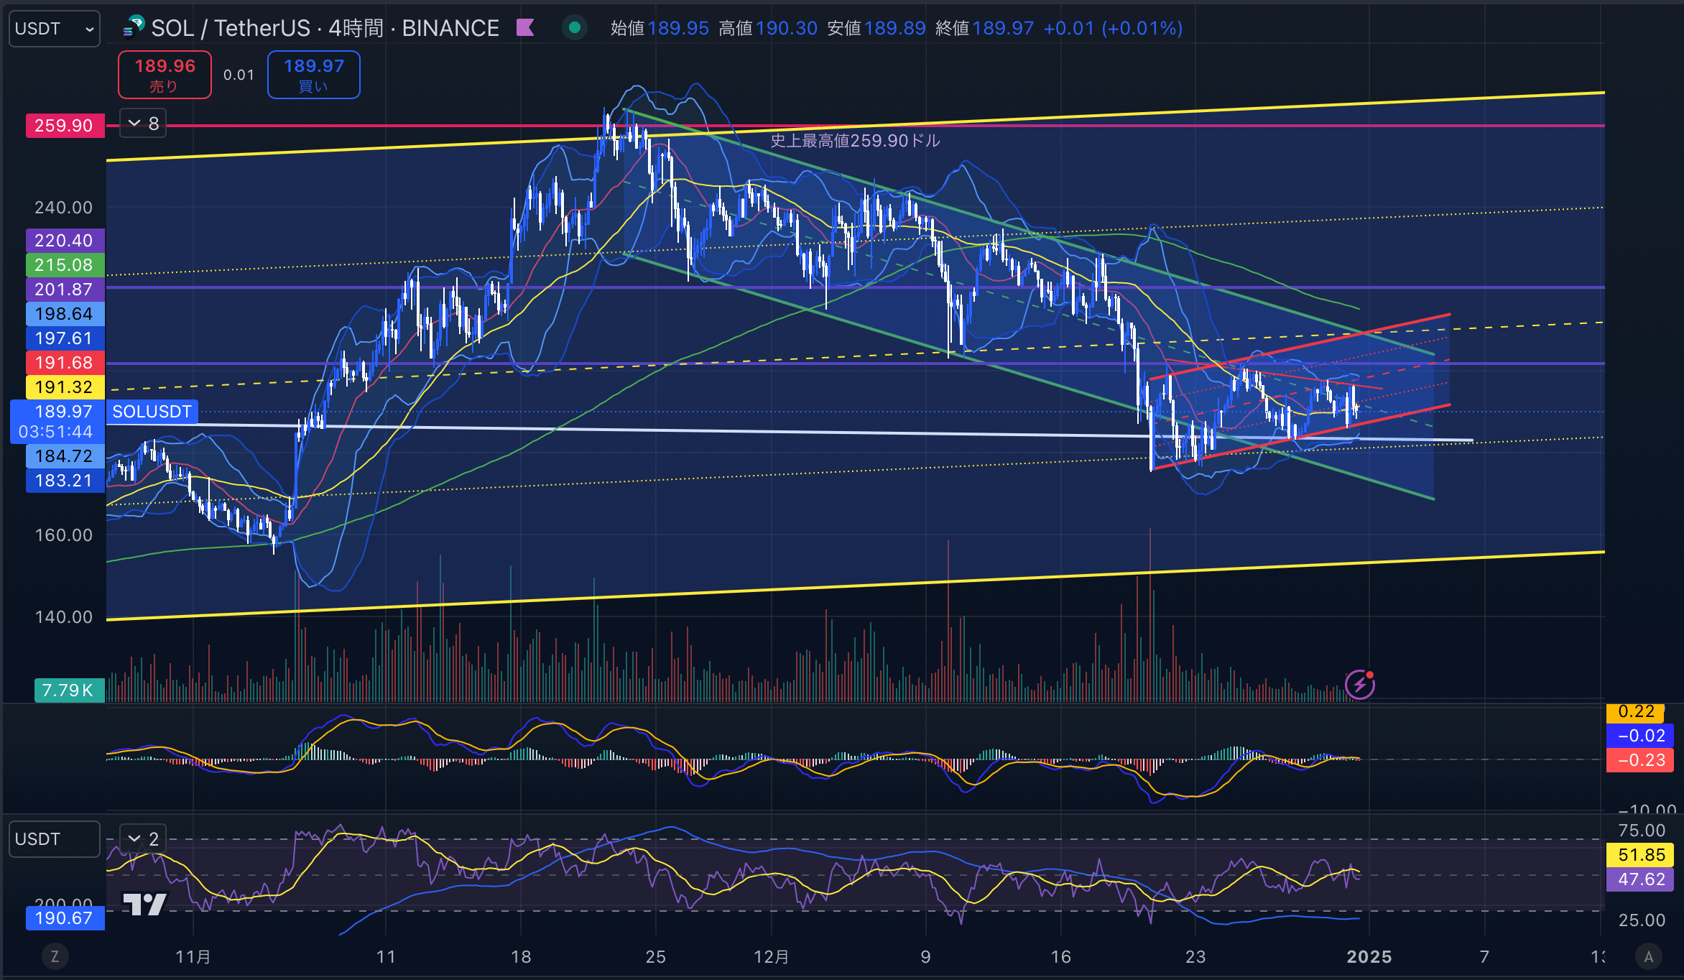Image resolution: width=1684 pixels, height=980 pixels.
Task: Click the 215.08 green price label
Action: coord(65,265)
